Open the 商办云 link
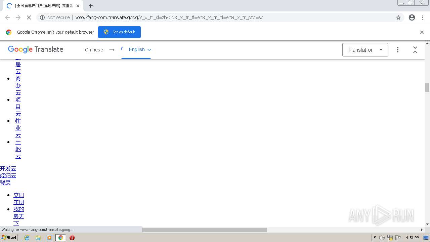This screenshot has width=430, height=242. tap(18, 86)
